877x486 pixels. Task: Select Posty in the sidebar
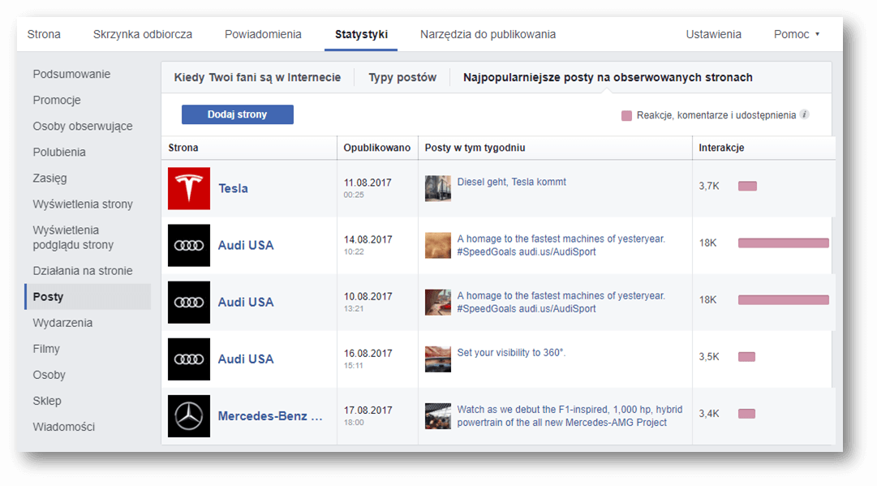pos(88,296)
